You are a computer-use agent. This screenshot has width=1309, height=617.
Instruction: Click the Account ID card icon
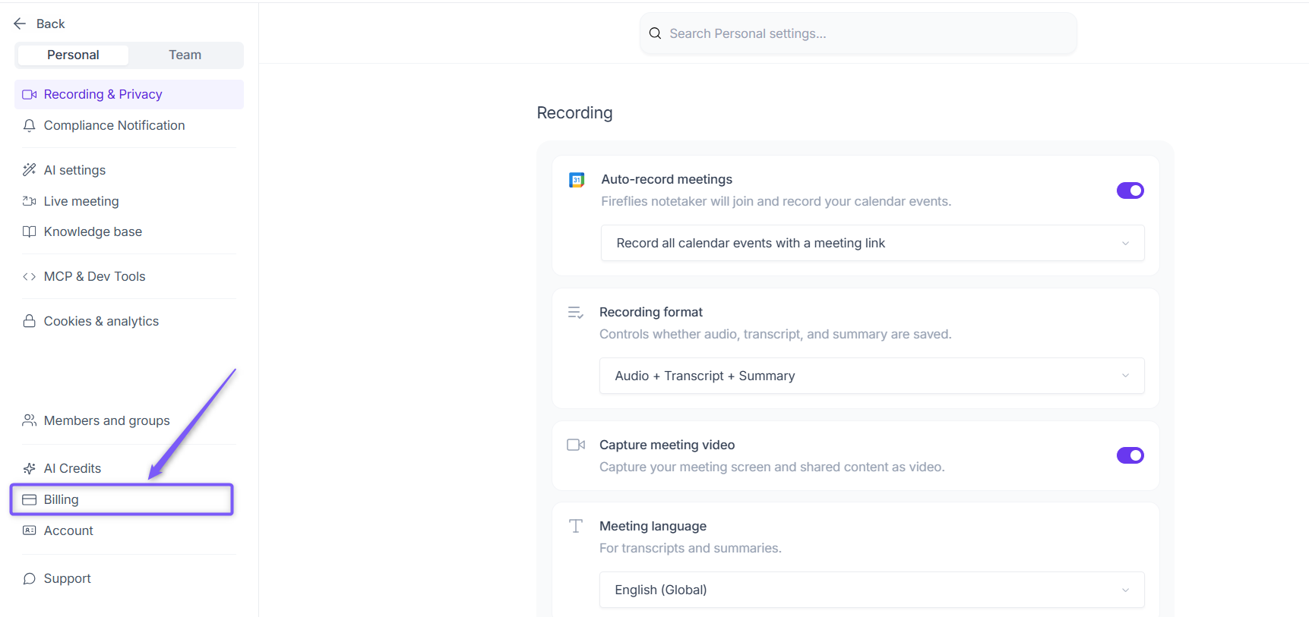point(30,530)
